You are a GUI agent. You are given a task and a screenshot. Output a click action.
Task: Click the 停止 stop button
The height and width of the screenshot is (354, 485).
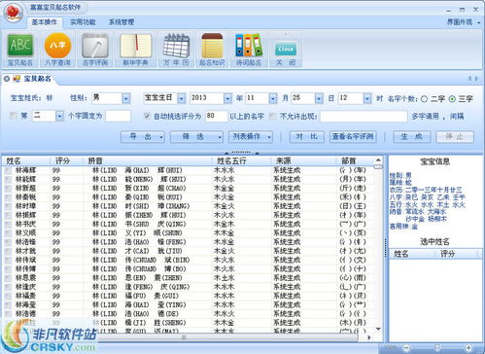coord(455,137)
